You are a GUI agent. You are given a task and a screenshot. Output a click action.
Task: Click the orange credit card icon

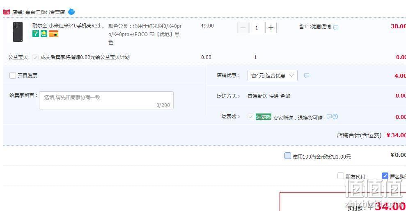point(54,34)
